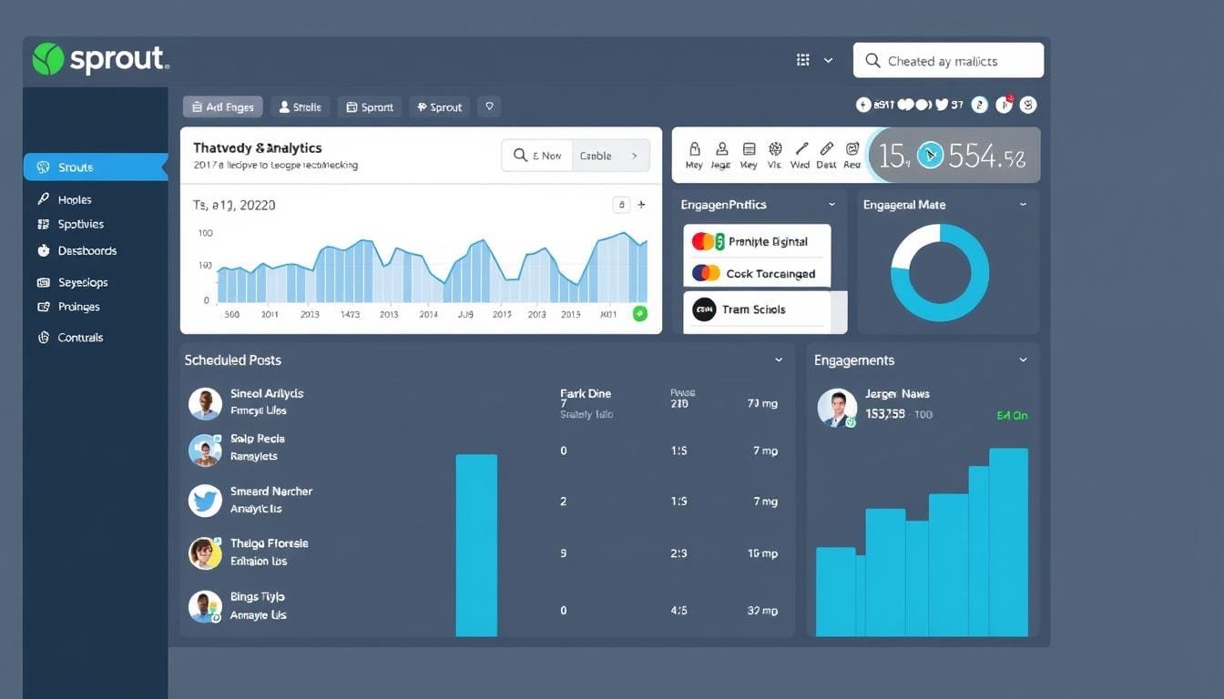
Task: Click the lock icon labeled Mey
Action: tap(694, 149)
